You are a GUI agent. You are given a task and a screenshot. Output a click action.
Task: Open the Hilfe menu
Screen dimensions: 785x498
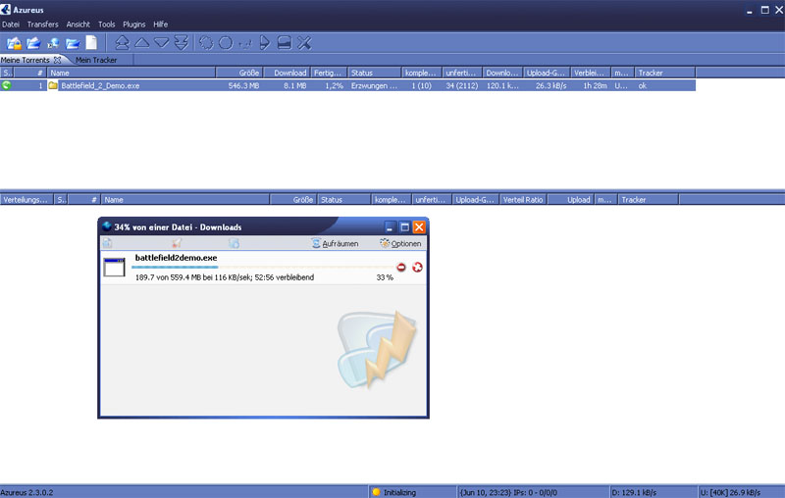(x=160, y=24)
